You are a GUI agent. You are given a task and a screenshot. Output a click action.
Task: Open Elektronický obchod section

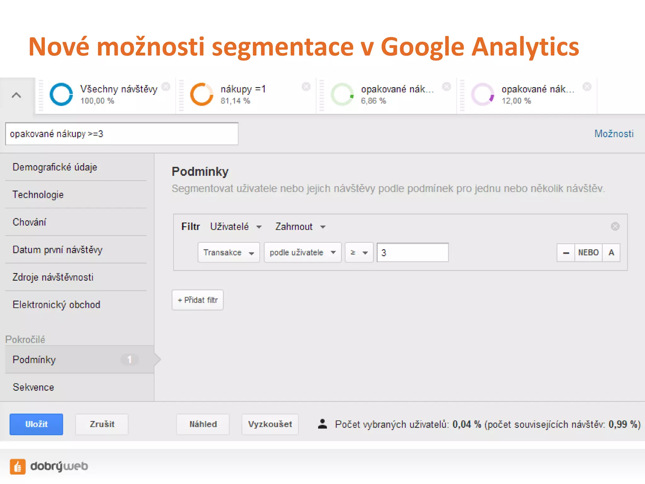[x=76, y=304]
